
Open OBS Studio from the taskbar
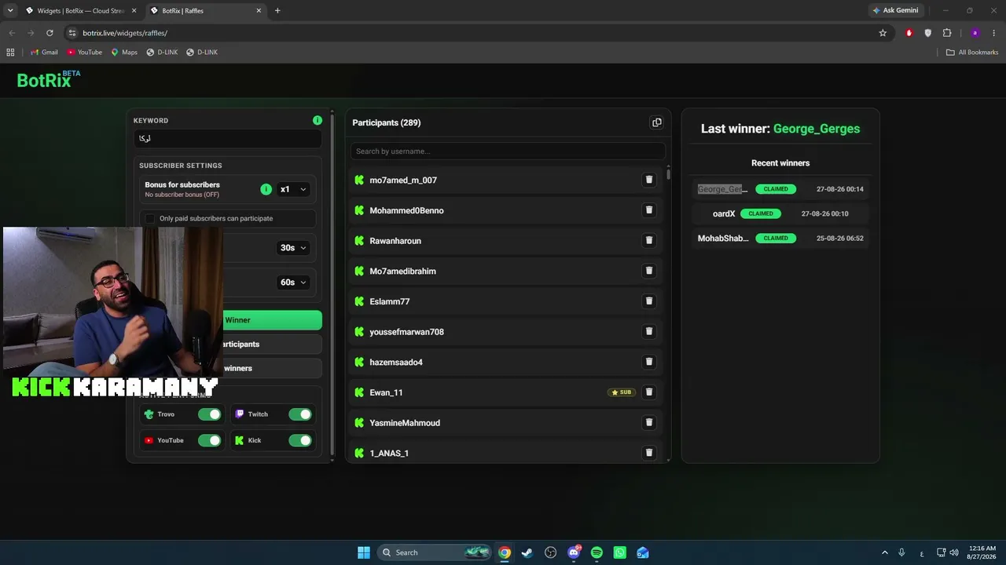click(x=551, y=552)
